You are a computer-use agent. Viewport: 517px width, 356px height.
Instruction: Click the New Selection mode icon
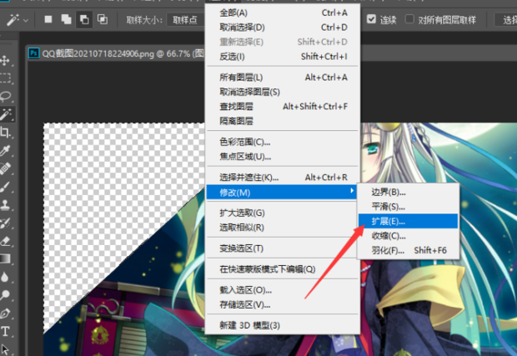pos(48,19)
